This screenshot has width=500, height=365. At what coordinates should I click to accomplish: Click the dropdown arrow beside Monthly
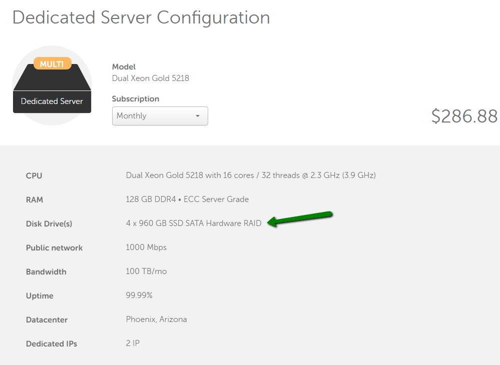[x=198, y=116]
